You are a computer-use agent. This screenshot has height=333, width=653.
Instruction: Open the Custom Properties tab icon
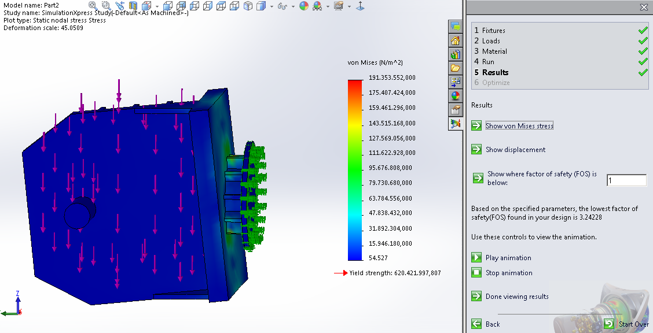click(x=455, y=110)
